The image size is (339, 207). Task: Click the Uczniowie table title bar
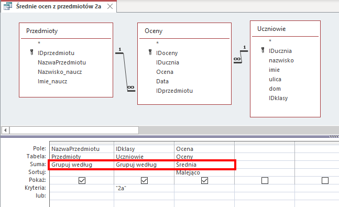pos(285,29)
